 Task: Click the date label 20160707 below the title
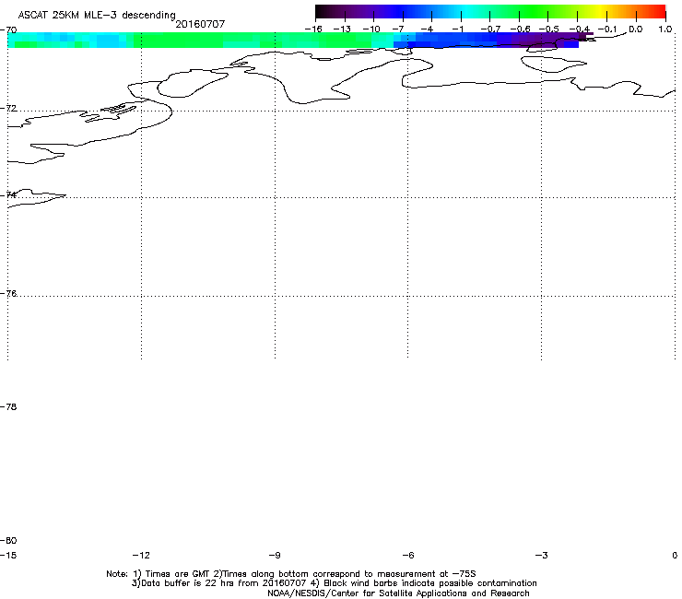pos(200,24)
